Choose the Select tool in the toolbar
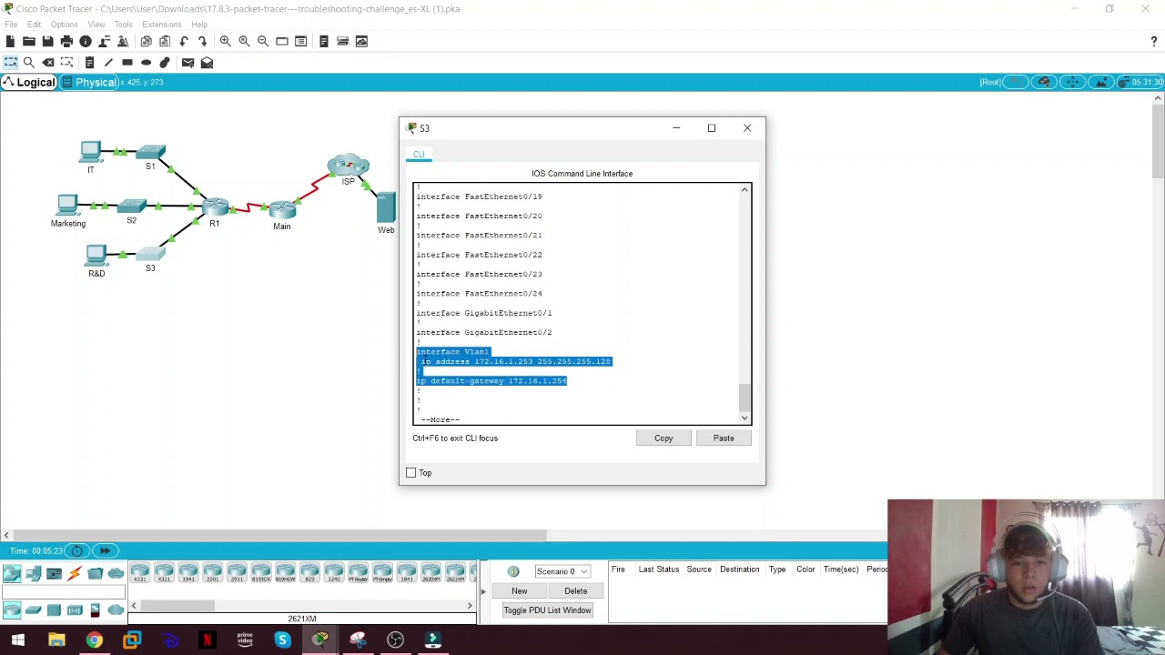This screenshot has height=655, width=1165. point(10,63)
